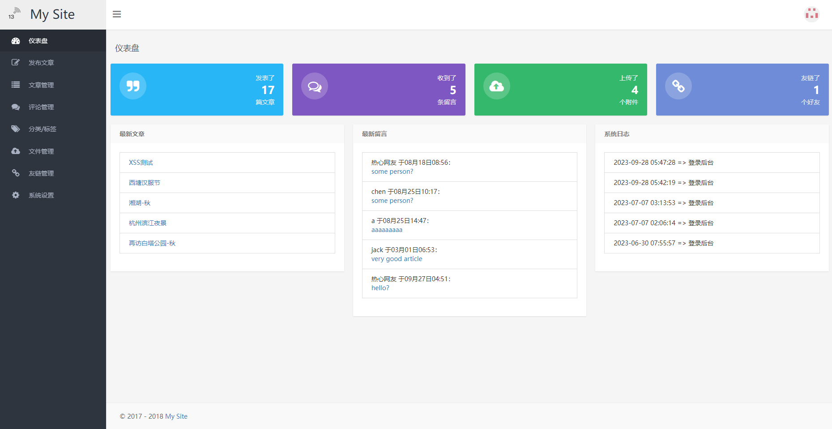
Task: Open the XSS测试 article link
Action: (x=140, y=162)
